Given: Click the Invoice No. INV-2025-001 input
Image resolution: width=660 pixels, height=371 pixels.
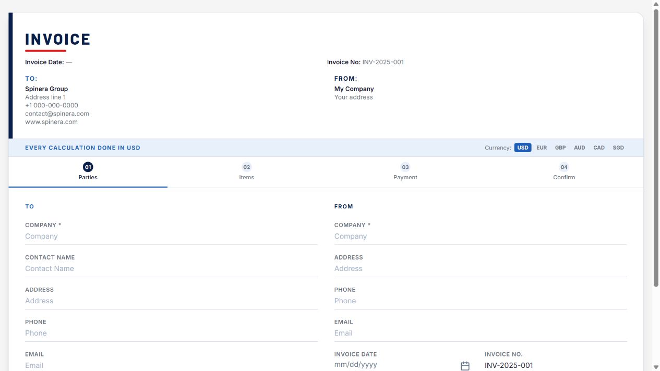Looking at the screenshot, I should click(x=556, y=365).
